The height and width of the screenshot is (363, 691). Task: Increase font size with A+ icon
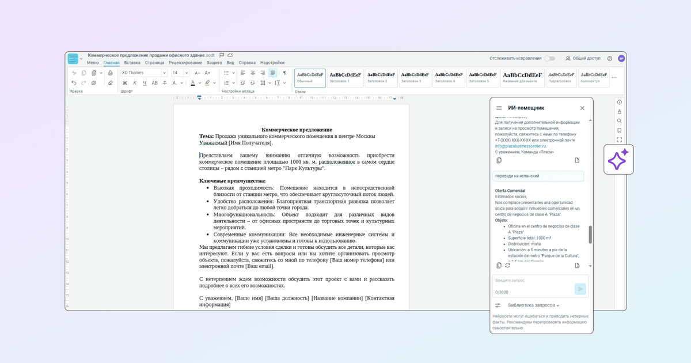207,73
